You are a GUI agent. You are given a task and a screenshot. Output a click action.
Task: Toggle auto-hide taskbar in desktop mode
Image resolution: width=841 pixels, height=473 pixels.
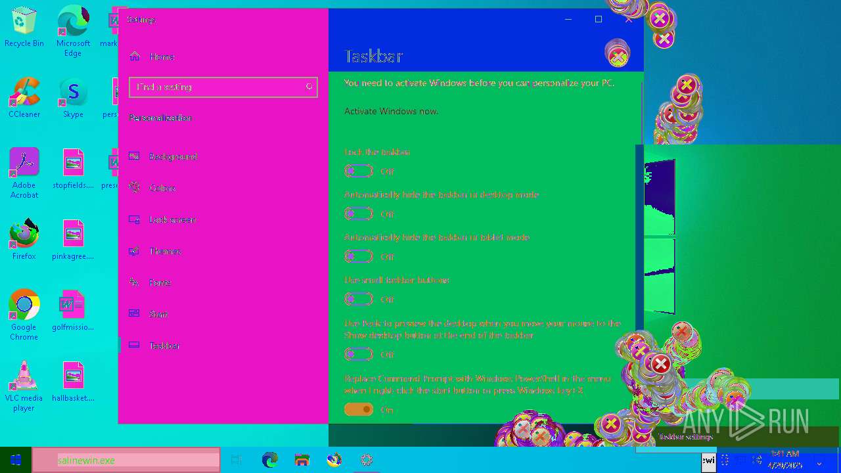(x=359, y=214)
